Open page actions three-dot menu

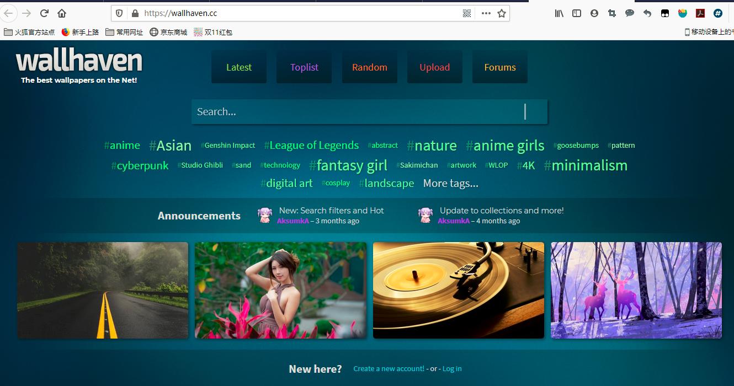(x=486, y=13)
